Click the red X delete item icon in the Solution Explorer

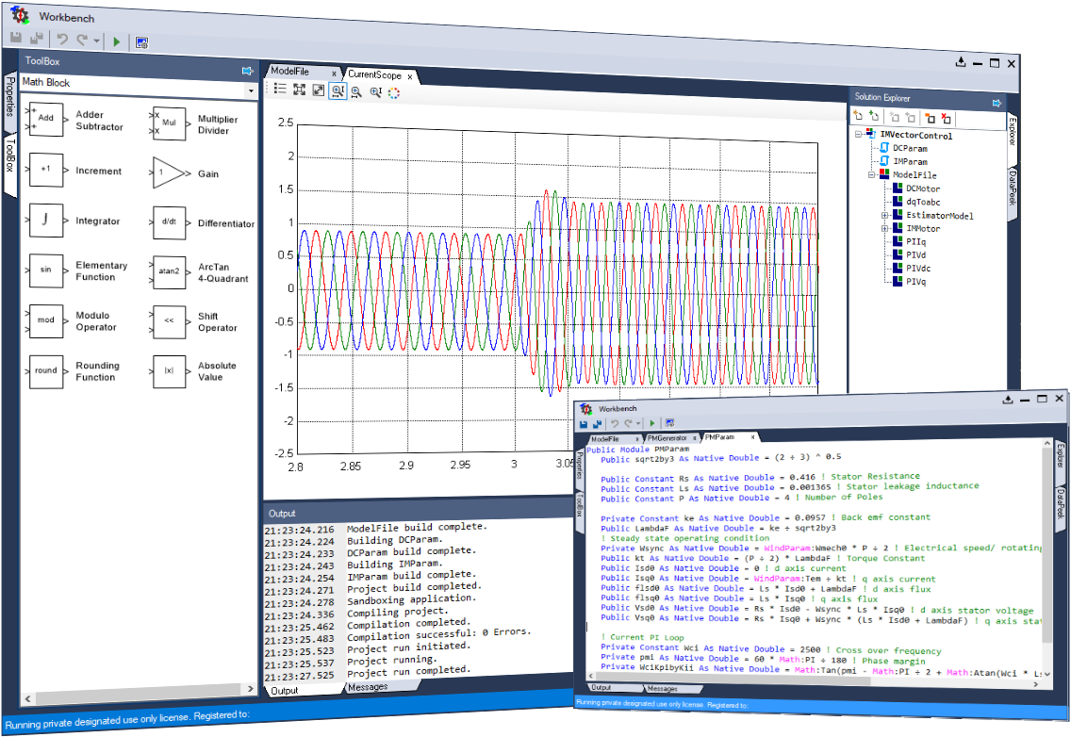[x=946, y=119]
